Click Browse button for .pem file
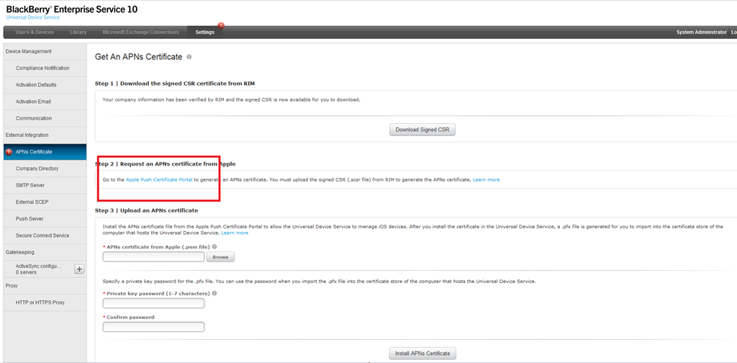This screenshot has height=363, width=737. (x=220, y=257)
